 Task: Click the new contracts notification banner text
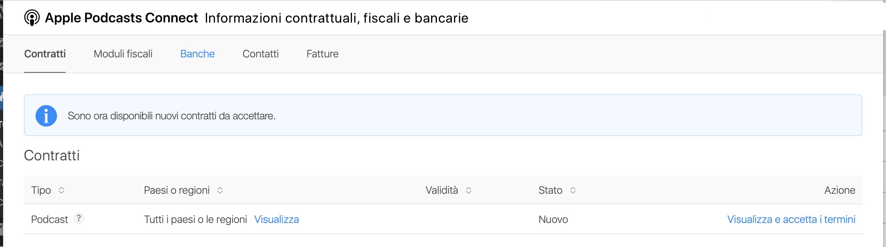171,116
